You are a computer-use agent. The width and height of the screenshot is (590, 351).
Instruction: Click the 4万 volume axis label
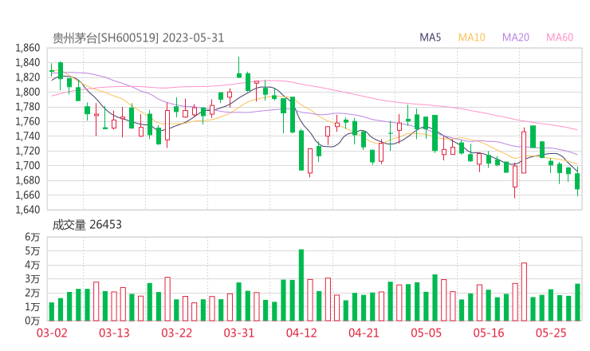point(33,265)
